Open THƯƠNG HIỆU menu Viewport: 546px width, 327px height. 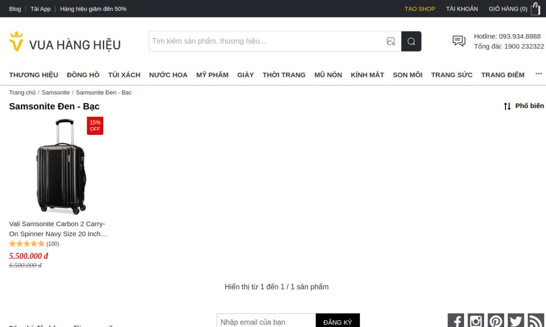34,75
